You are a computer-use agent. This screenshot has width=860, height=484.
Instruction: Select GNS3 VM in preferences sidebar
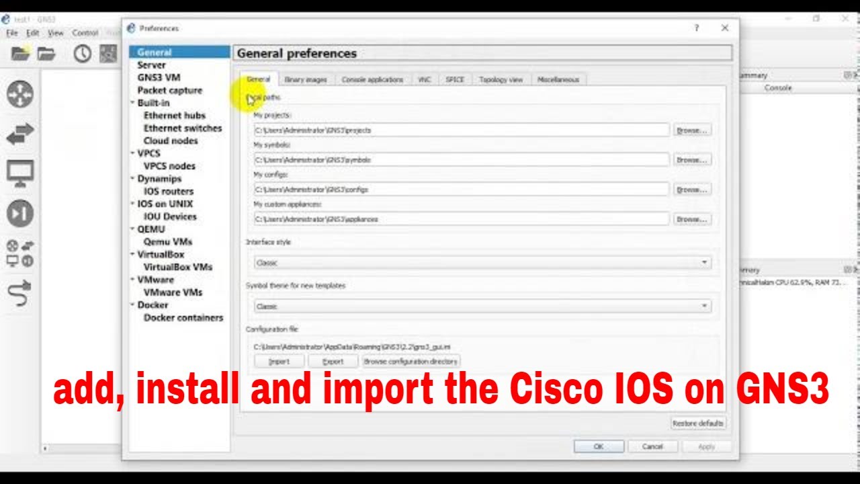(x=159, y=77)
